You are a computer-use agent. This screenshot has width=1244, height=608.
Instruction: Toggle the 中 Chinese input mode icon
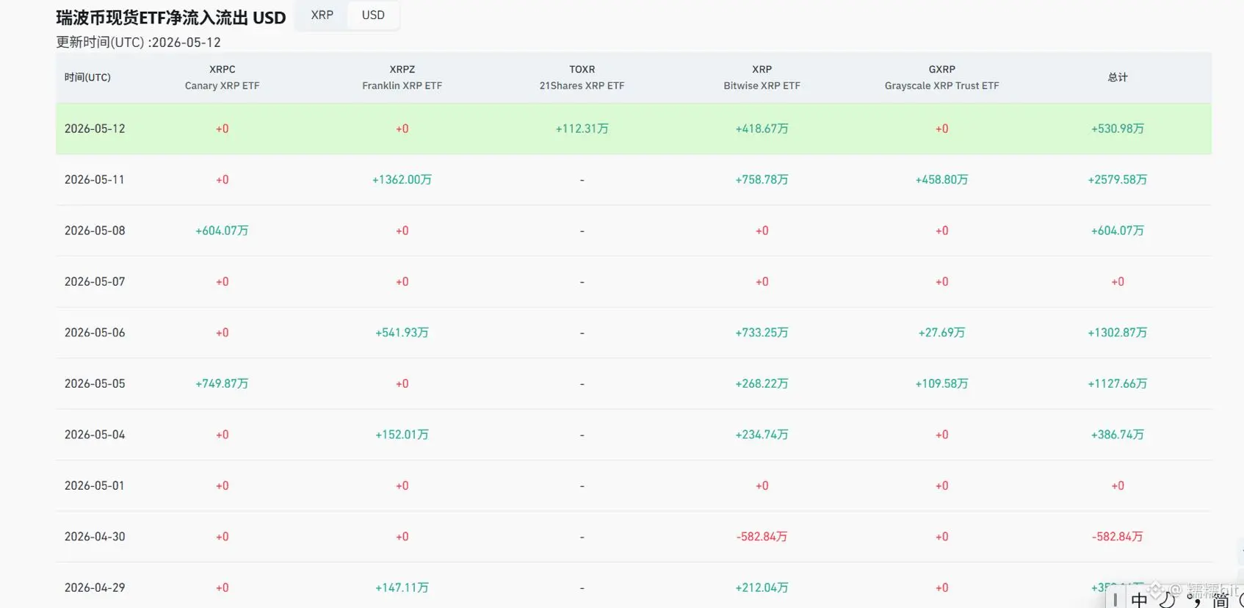tap(1139, 601)
